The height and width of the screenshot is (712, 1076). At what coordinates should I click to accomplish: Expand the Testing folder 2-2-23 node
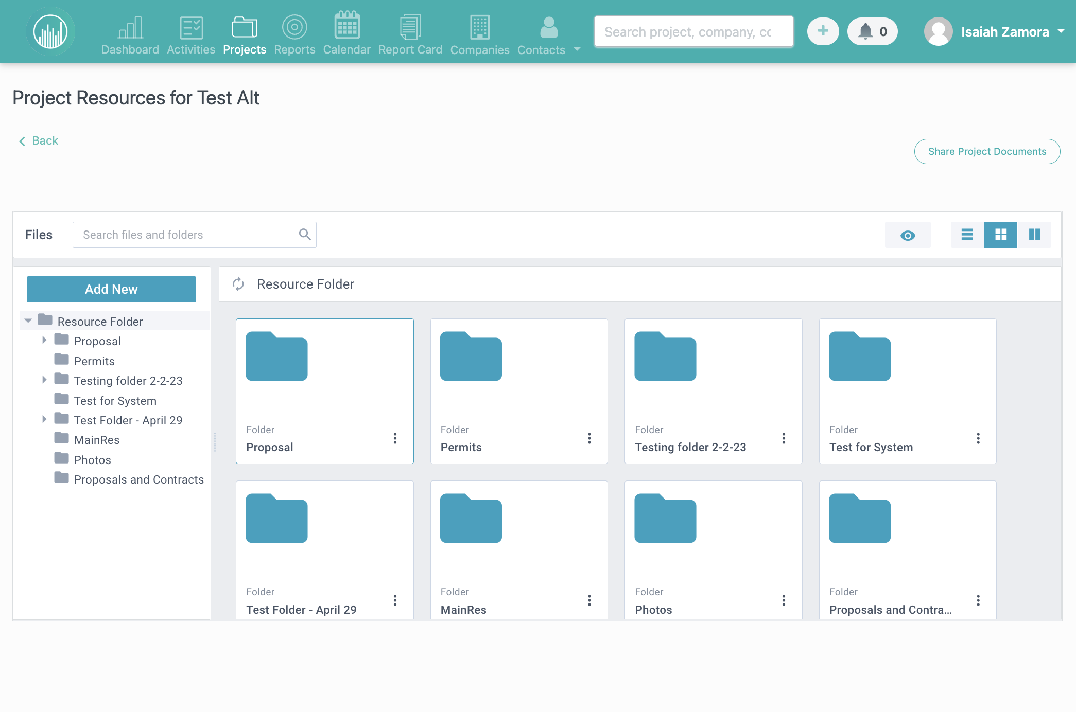44,380
